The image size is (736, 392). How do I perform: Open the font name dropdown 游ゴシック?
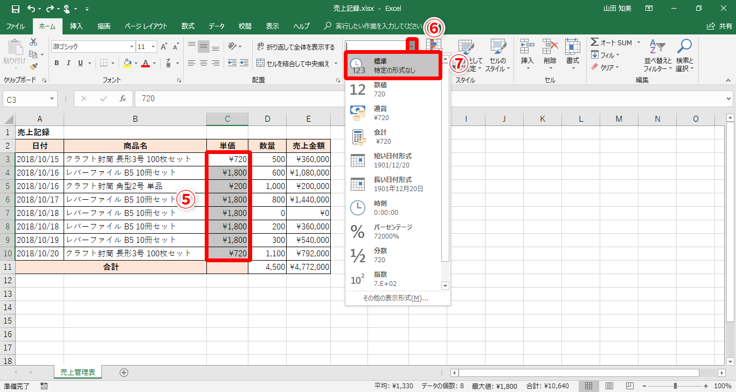pyautogui.click(x=131, y=47)
